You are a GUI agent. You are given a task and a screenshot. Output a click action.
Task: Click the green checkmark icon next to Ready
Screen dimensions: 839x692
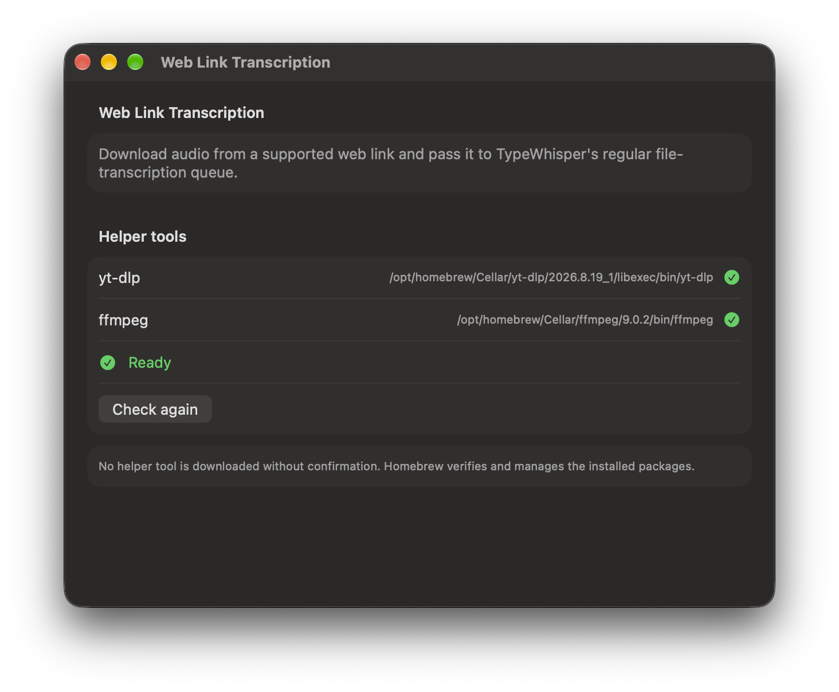click(x=108, y=363)
